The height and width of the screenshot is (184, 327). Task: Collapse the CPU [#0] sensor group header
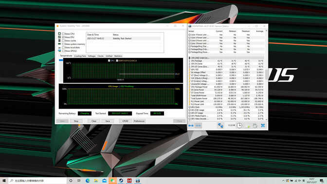226,58
